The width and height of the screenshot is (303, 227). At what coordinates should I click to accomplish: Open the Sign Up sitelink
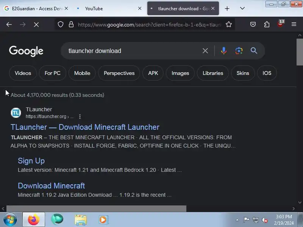31,161
